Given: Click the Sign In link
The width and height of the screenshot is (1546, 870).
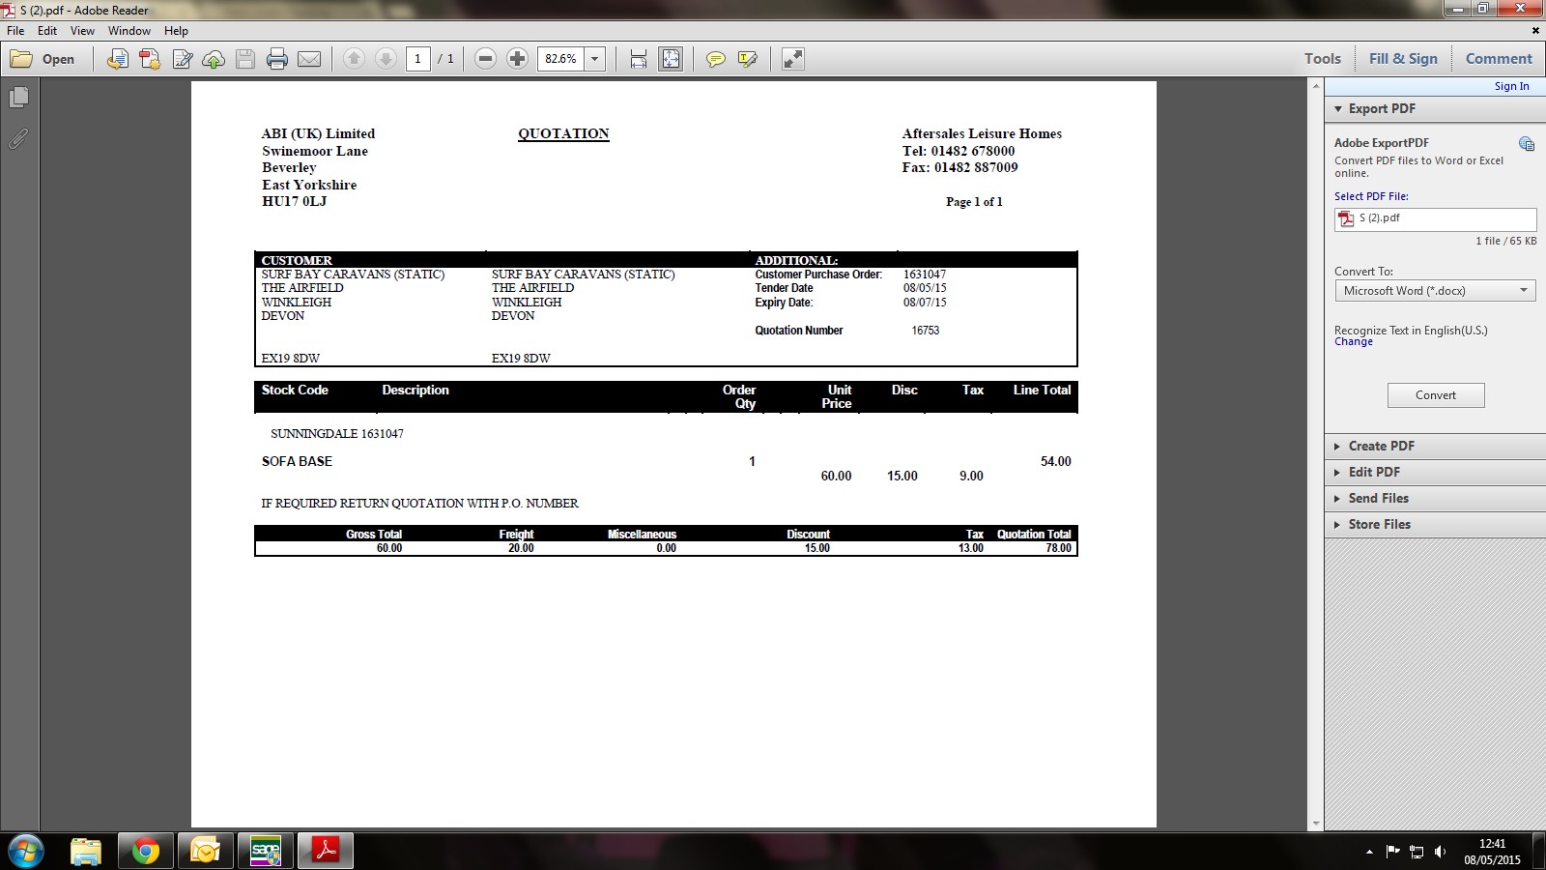Looking at the screenshot, I should (1511, 86).
